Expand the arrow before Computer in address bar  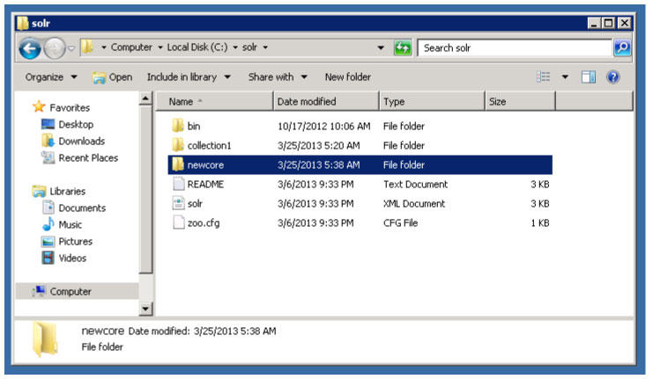(x=104, y=47)
